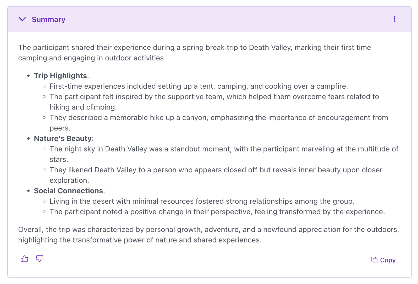The height and width of the screenshot is (284, 418).
Task: Open the three-dot options menu
Action: pos(394,19)
